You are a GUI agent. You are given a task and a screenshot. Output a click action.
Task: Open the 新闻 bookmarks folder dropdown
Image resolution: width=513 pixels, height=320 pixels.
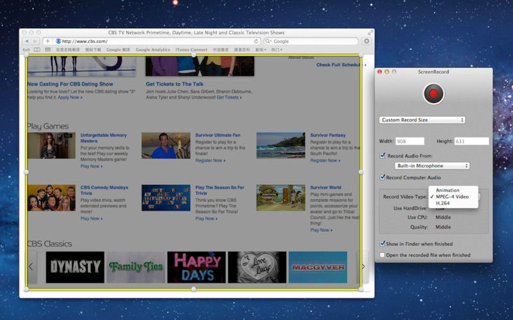point(261,50)
